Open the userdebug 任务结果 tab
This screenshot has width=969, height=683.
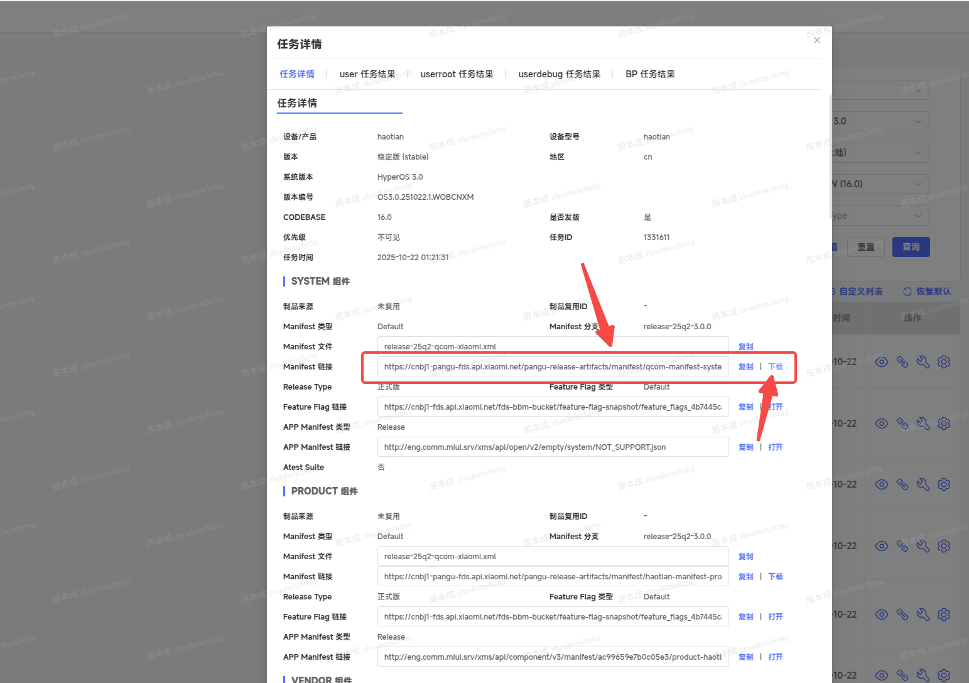point(559,74)
